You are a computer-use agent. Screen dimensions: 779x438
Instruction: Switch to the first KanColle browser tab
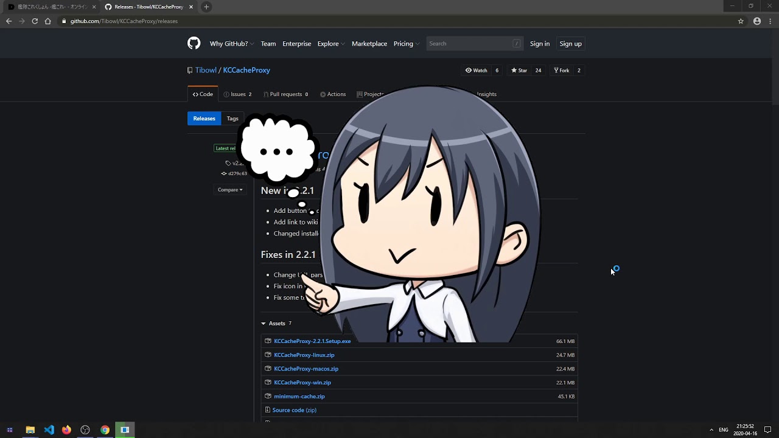[51, 7]
